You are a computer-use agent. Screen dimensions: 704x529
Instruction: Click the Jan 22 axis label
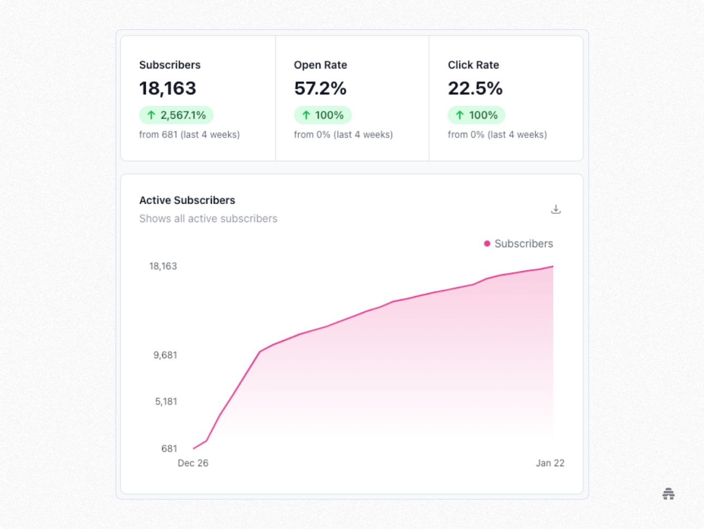click(x=550, y=463)
